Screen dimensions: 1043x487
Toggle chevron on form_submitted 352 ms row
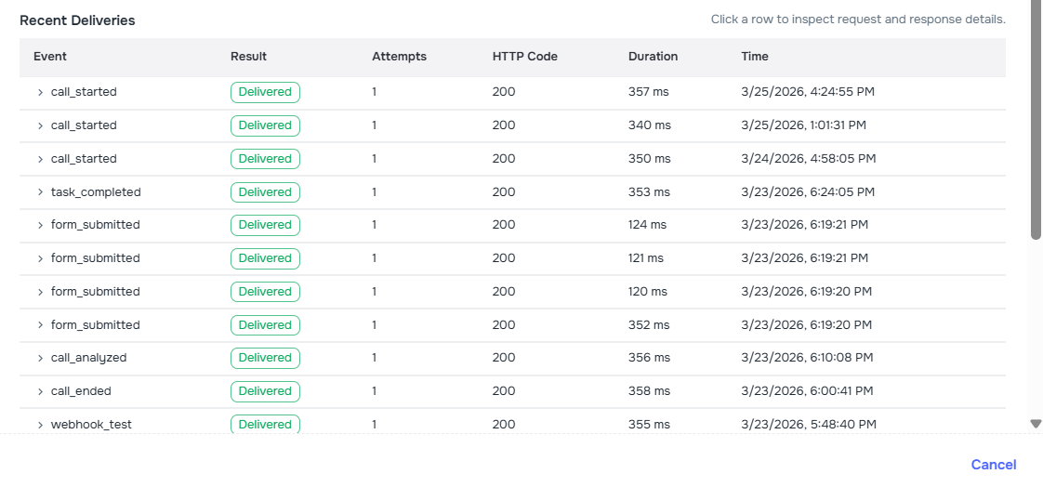(x=40, y=325)
